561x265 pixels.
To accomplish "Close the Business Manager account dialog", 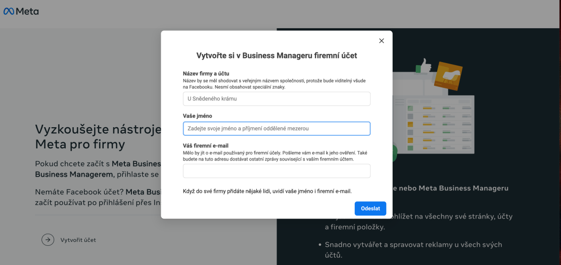I will tap(382, 41).
